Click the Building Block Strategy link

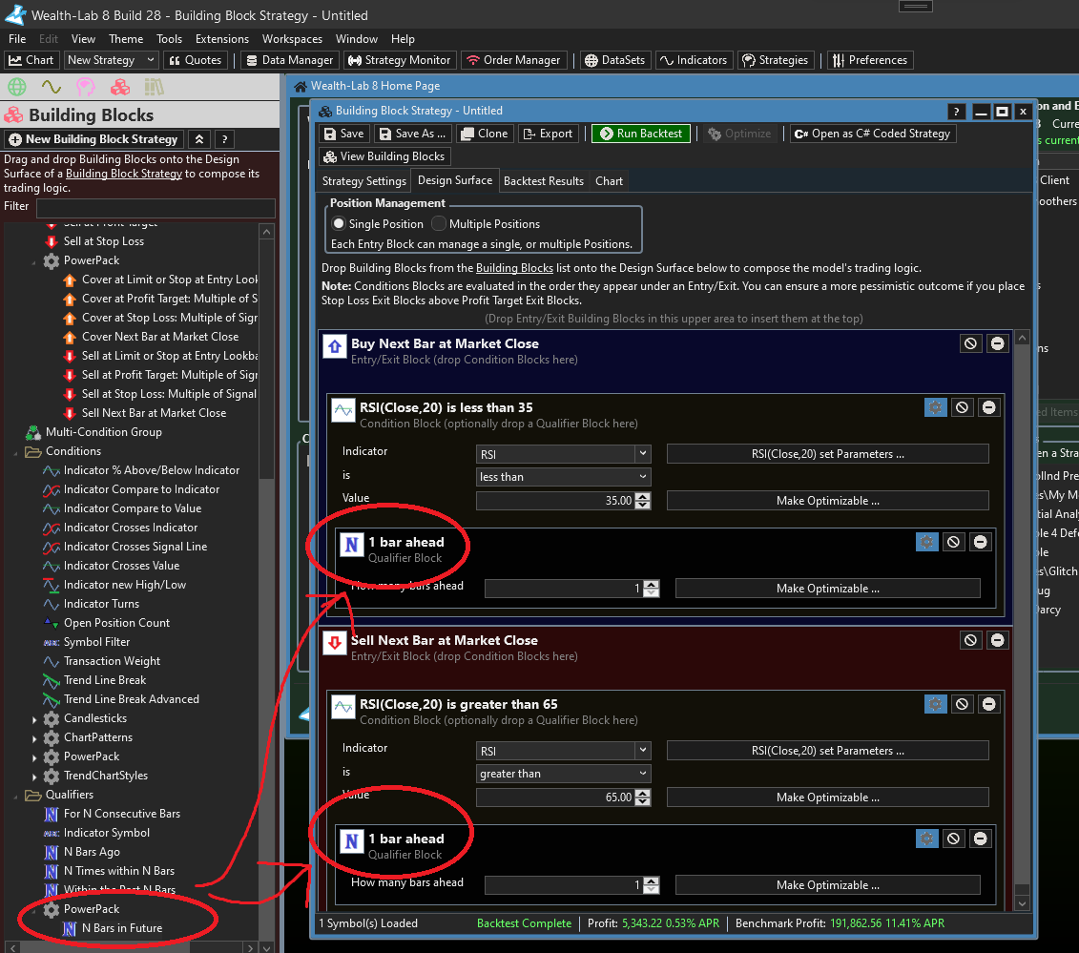click(123, 174)
